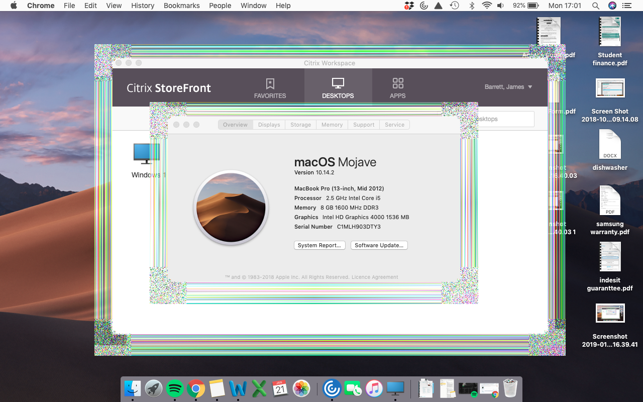The width and height of the screenshot is (643, 402).
Task: Select the Overview tab in About This Mac
Action: click(x=235, y=125)
